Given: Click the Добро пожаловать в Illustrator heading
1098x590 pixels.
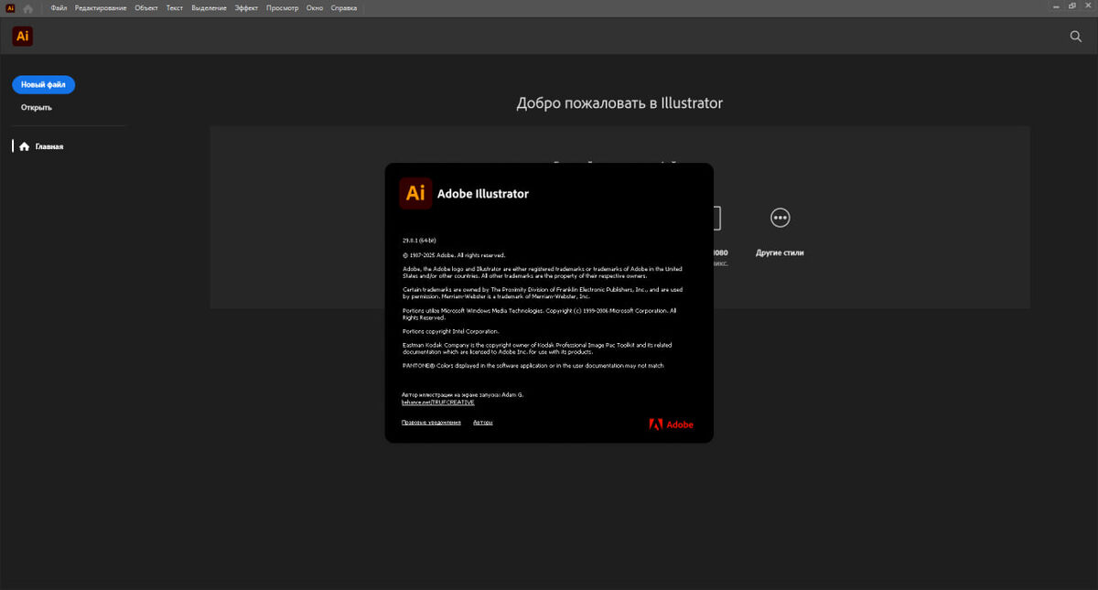Looking at the screenshot, I should coord(619,102).
